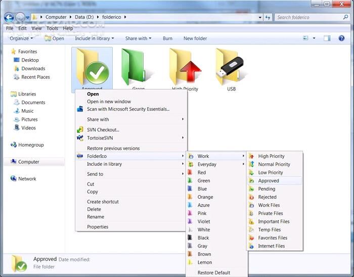The width and height of the screenshot is (354, 277).
Task: Expand the Everyday icon submenu
Action: coord(207,164)
